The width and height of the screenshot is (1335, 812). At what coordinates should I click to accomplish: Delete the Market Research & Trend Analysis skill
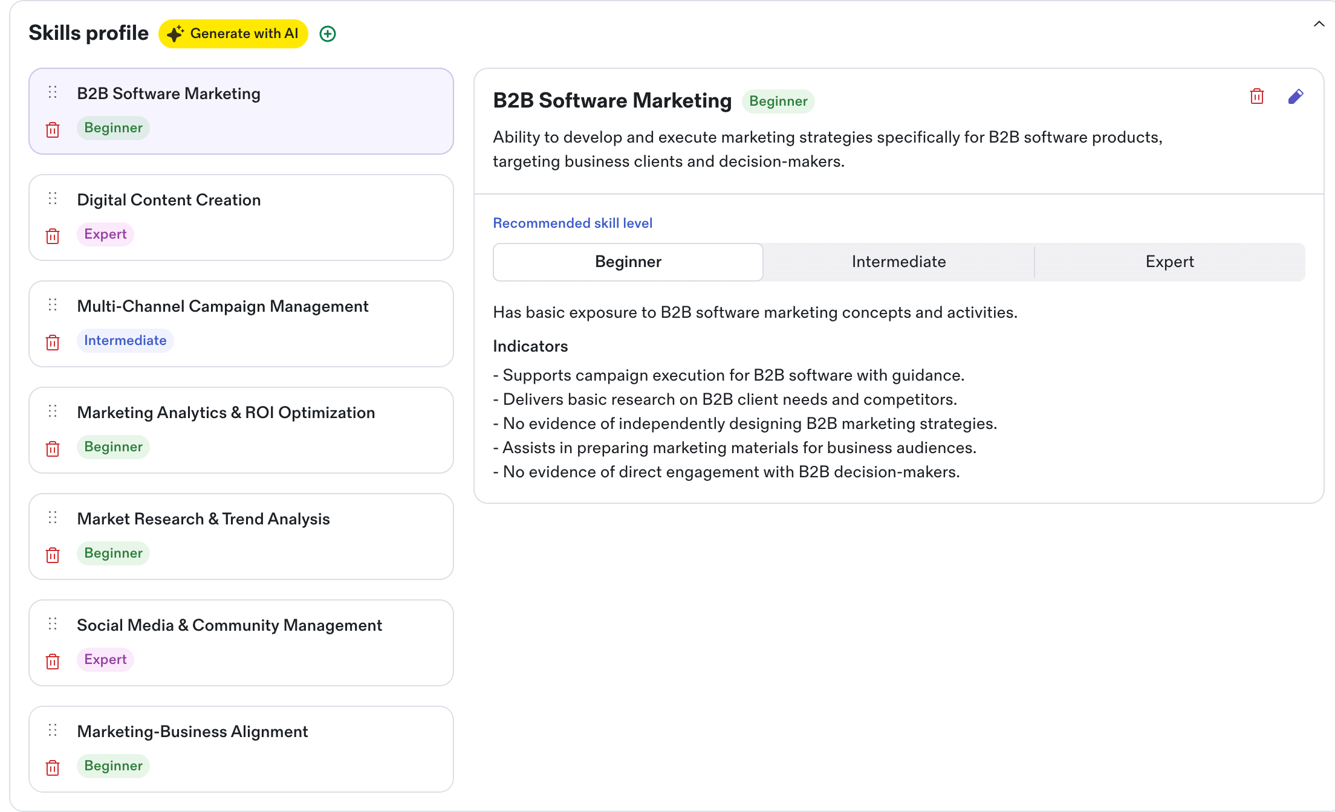(53, 555)
